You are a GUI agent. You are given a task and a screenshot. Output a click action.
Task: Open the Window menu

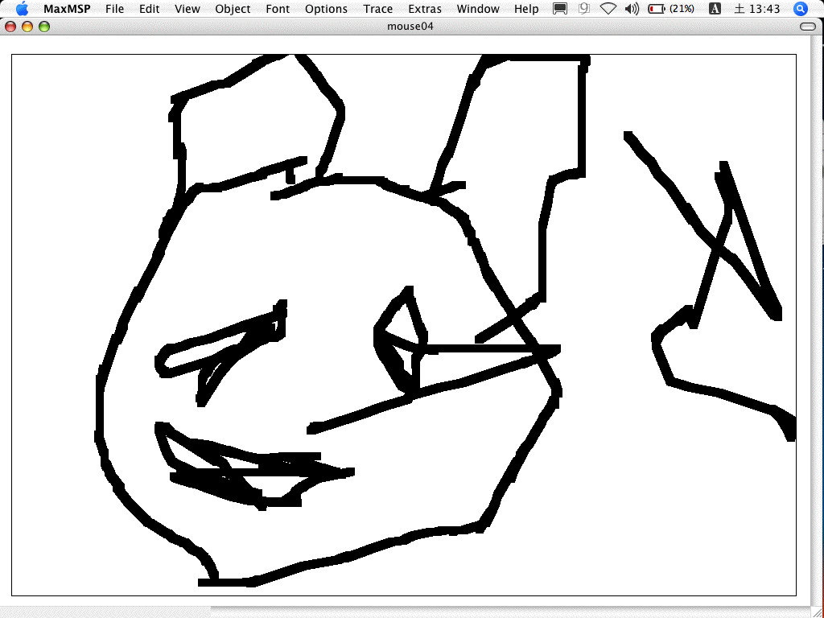[478, 9]
